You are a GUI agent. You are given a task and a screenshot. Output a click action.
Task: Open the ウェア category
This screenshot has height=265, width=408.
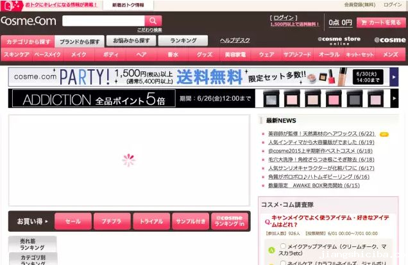266,55
